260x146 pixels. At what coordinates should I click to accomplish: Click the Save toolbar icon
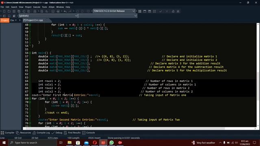point(14,11)
